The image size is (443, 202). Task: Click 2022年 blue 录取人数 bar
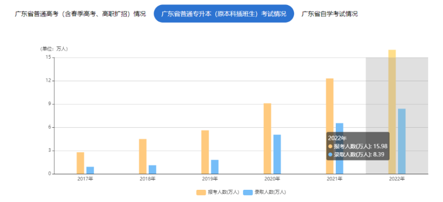coord(402,141)
